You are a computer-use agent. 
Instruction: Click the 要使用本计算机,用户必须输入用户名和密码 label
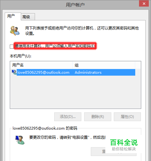[55, 46]
